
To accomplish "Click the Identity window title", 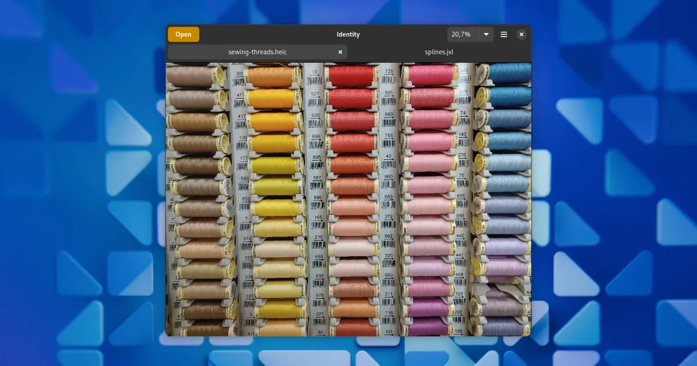I will [x=348, y=34].
